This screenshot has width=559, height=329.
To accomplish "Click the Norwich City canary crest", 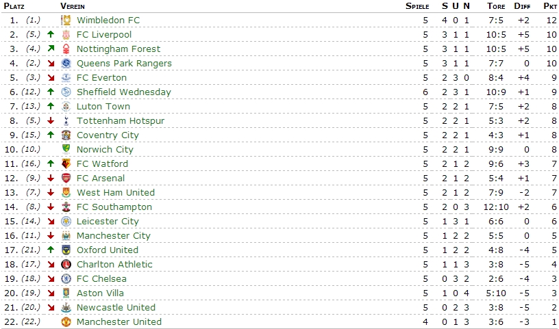I will (x=66, y=149).
